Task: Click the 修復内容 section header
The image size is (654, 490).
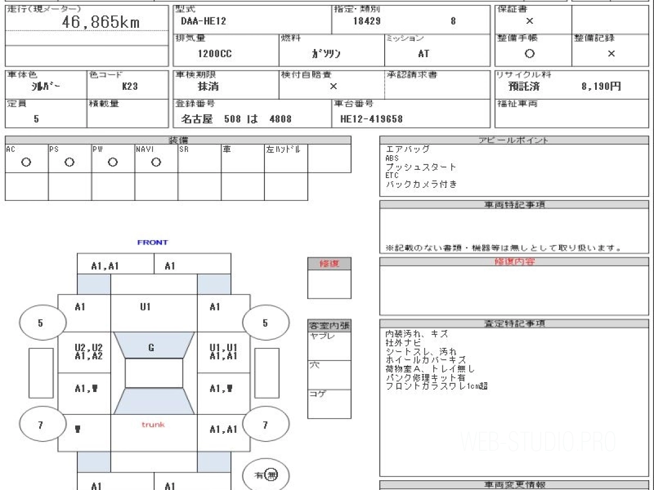Action: coord(513,262)
